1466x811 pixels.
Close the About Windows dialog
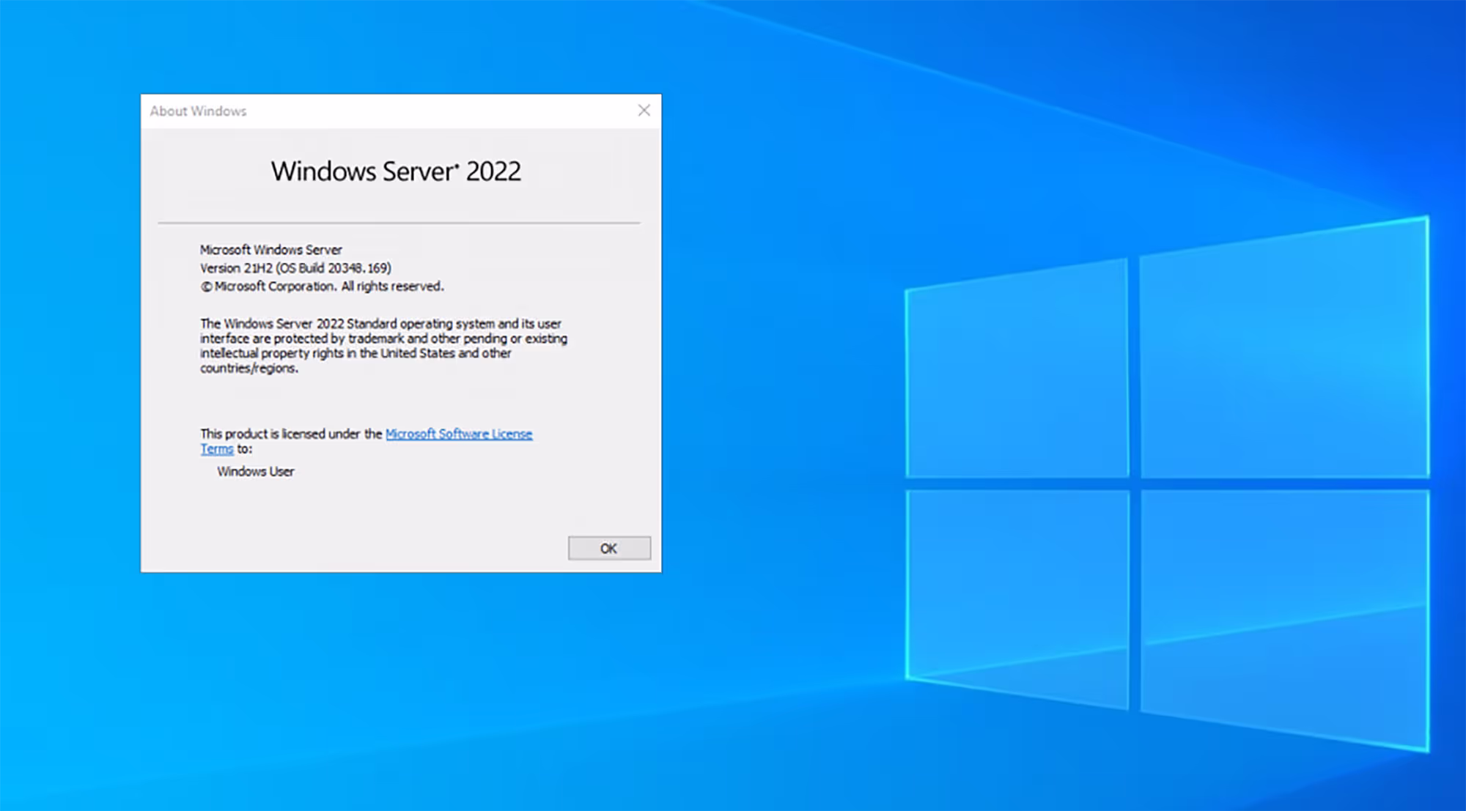tap(644, 111)
